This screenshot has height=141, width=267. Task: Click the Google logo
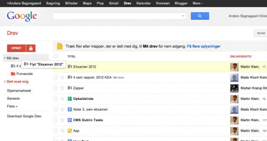pos(22,16)
